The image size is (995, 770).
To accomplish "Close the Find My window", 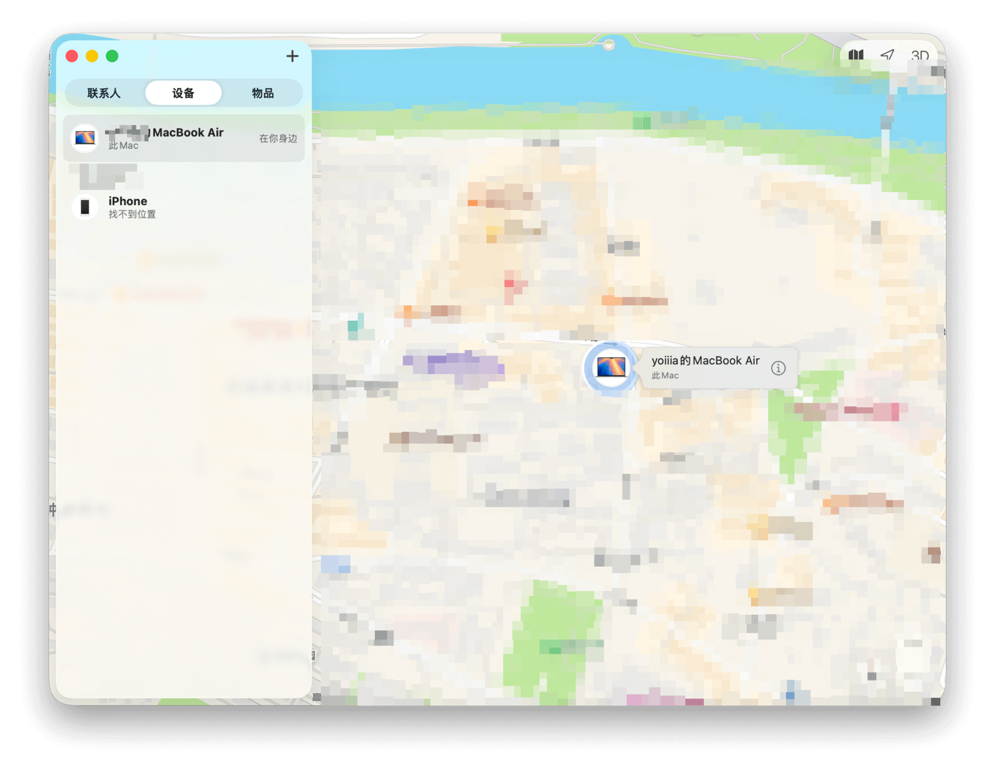I will click(72, 57).
